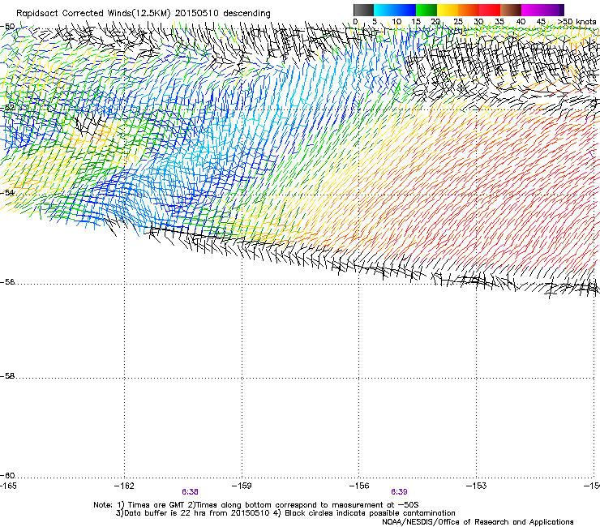Click the '-60' latitude axis label
The width and height of the screenshot is (600, 527).
(7, 476)
